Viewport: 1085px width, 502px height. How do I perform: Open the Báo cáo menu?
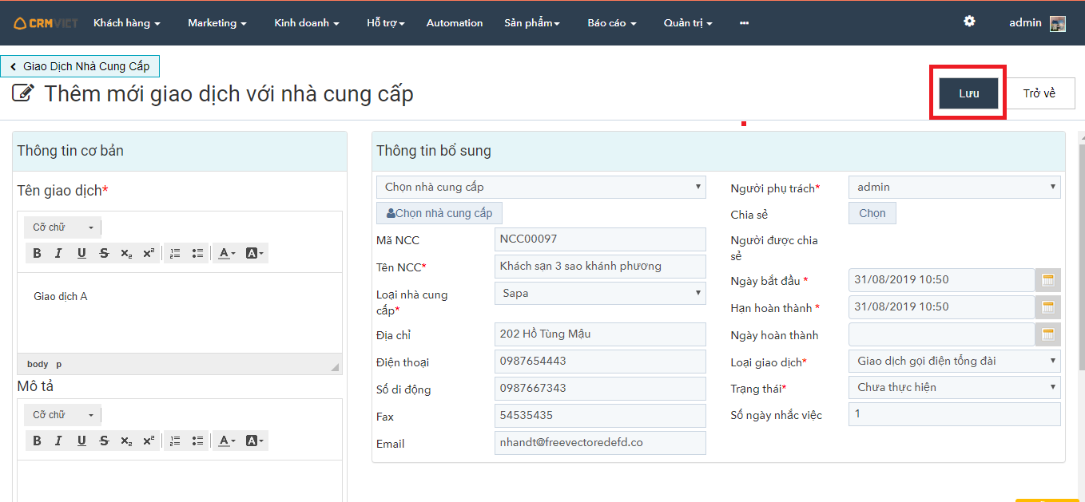pyautogui.click(x=612, y=23)
